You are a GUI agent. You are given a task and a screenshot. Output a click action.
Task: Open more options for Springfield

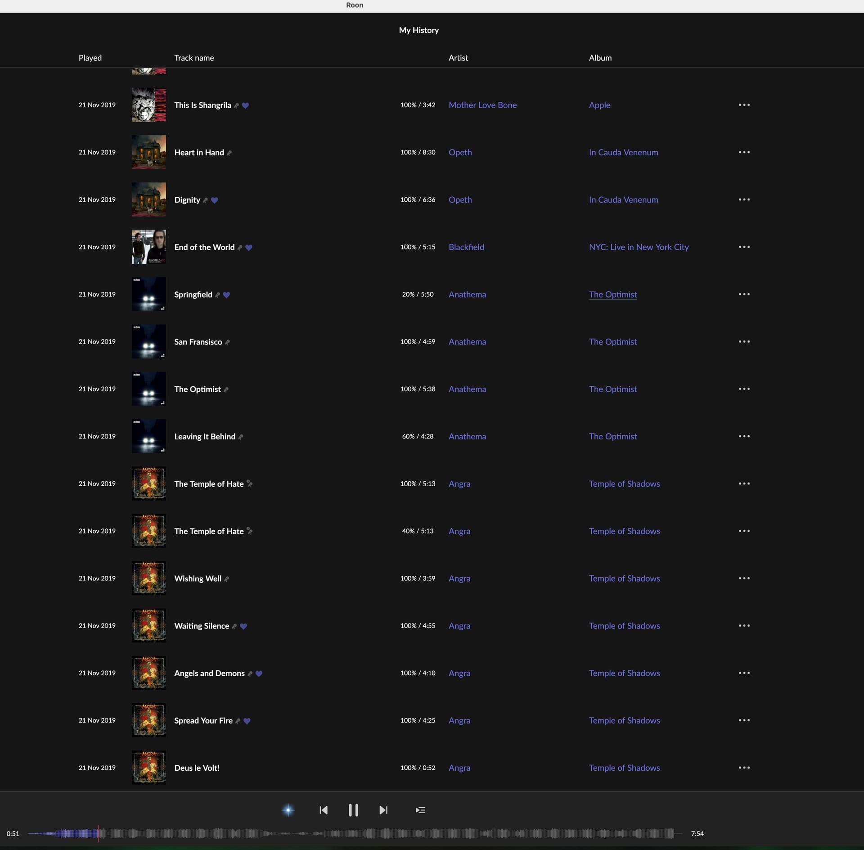pyautogui.click(x=744, y=294)
